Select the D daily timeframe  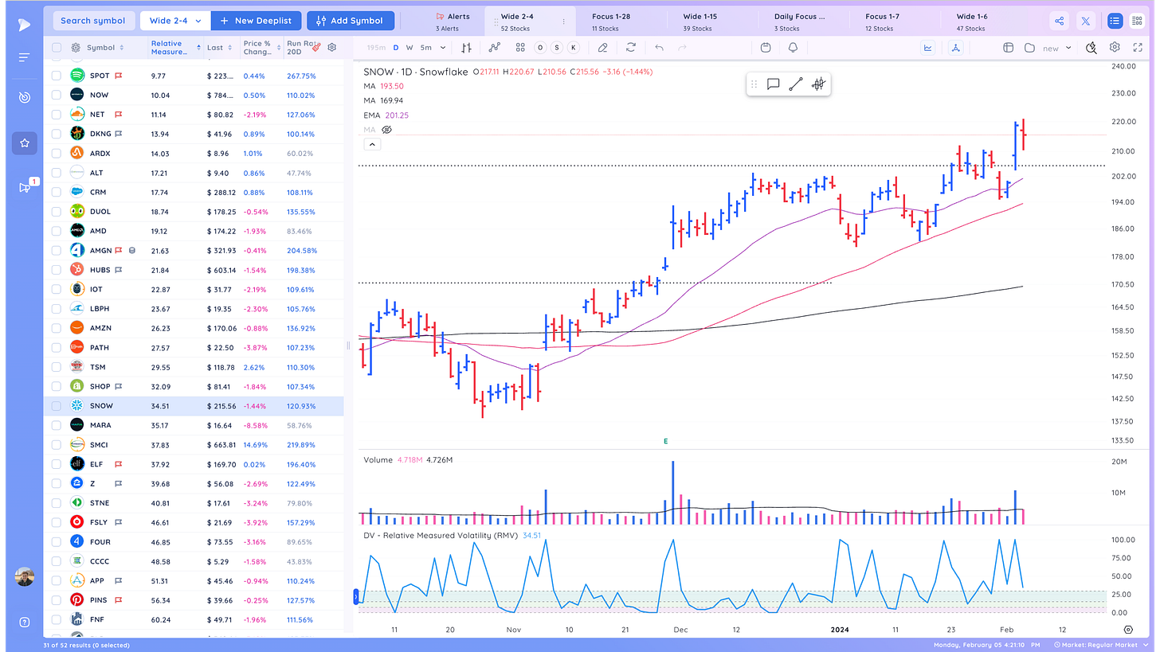tap(396, 48)
